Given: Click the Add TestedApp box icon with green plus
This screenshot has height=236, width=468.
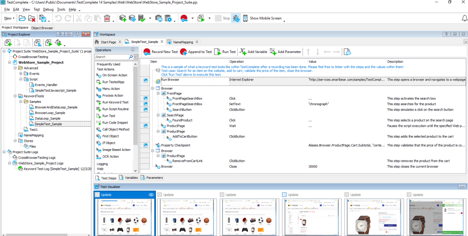Looking at the screenshot, I should 123,18.
